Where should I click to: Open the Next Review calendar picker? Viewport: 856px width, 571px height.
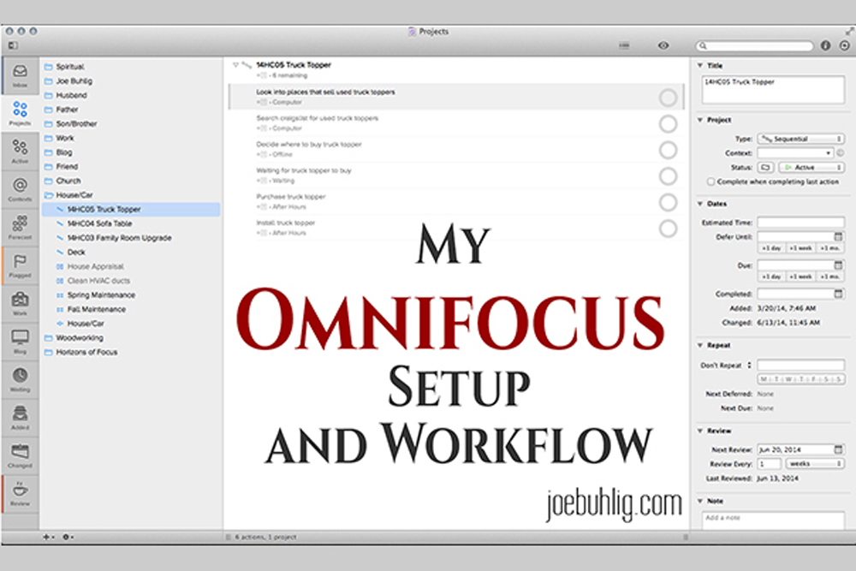point(839,449)
